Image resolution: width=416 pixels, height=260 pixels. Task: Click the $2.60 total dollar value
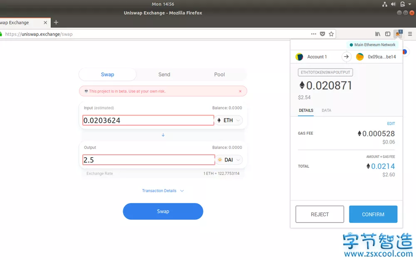(389, 175)
